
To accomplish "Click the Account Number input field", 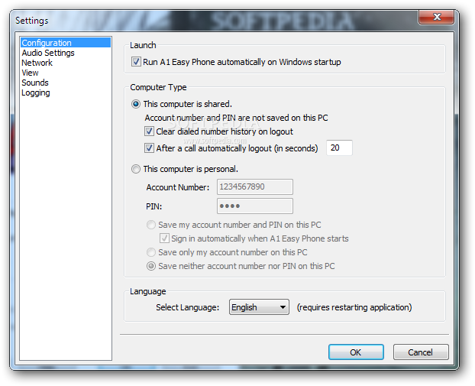I will click(x=255, y=187).
